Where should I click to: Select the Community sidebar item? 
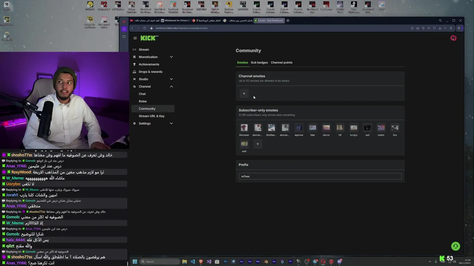153,109
